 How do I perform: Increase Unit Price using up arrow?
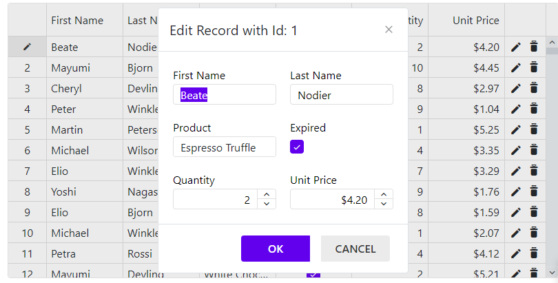click(x=384, y=194)
